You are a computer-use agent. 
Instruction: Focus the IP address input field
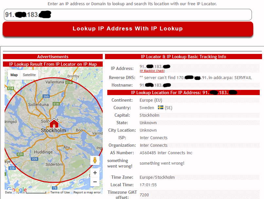click(128, 15)
